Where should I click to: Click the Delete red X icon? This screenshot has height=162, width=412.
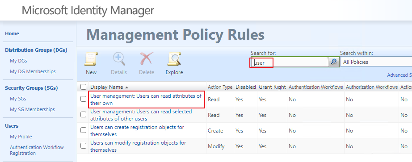click(147, 59)
